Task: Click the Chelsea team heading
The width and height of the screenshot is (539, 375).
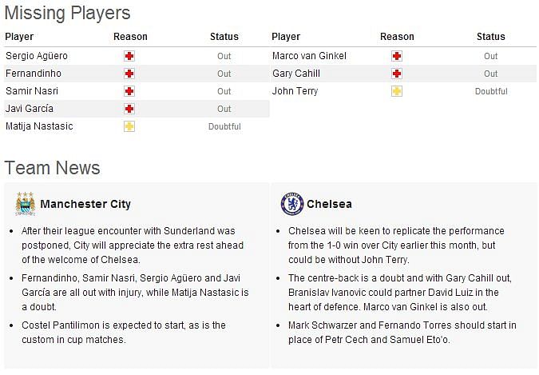Action: [329, 204]
